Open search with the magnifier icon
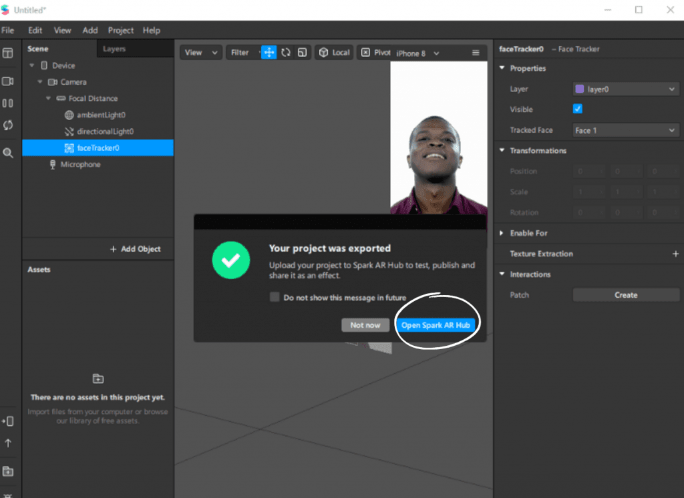Screen dimensions: 684x498 [8, 153]
